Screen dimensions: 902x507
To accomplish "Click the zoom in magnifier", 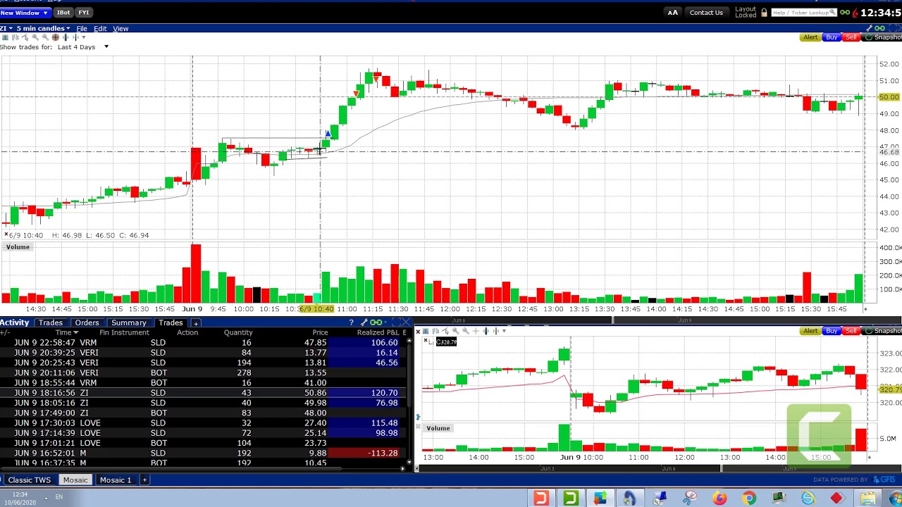I will pyautogui.click(x=35, y=37).
